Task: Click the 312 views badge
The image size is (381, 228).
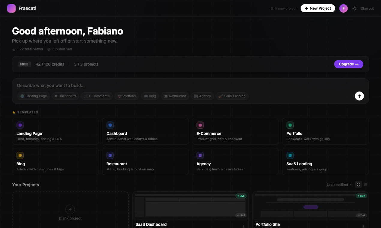Action: 361,215
